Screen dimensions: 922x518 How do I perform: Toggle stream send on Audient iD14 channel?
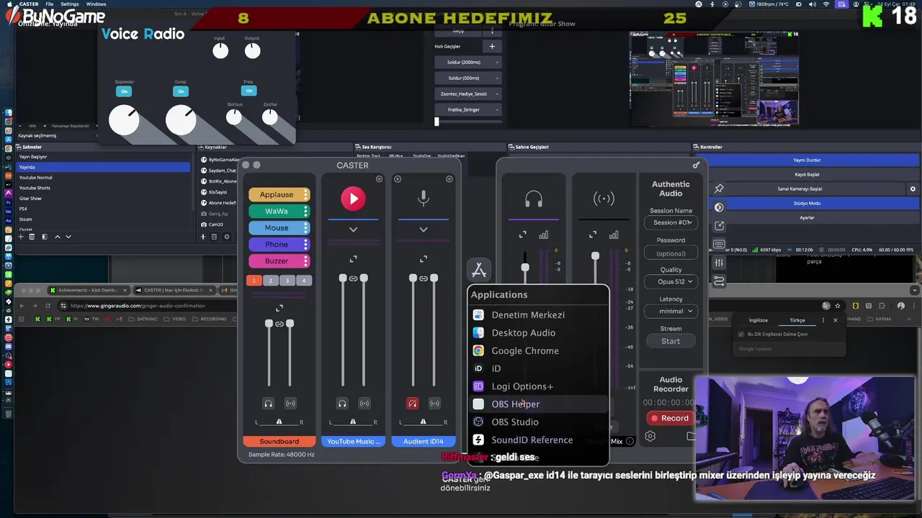click(434, 404)
